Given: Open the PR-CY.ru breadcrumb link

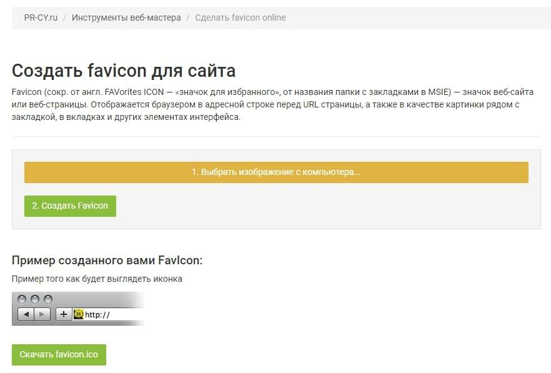Looking at the screenshot, I should [x=41, y=17].
